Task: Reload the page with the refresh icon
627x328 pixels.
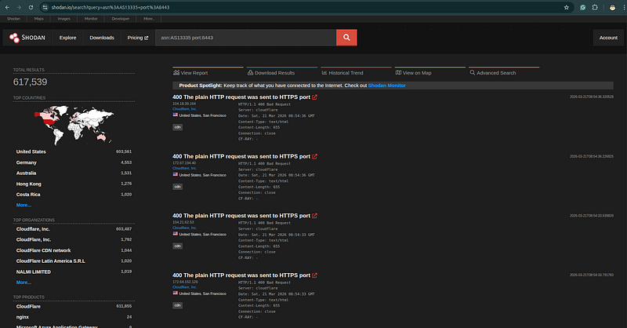Action: click(x=31, y=7)
